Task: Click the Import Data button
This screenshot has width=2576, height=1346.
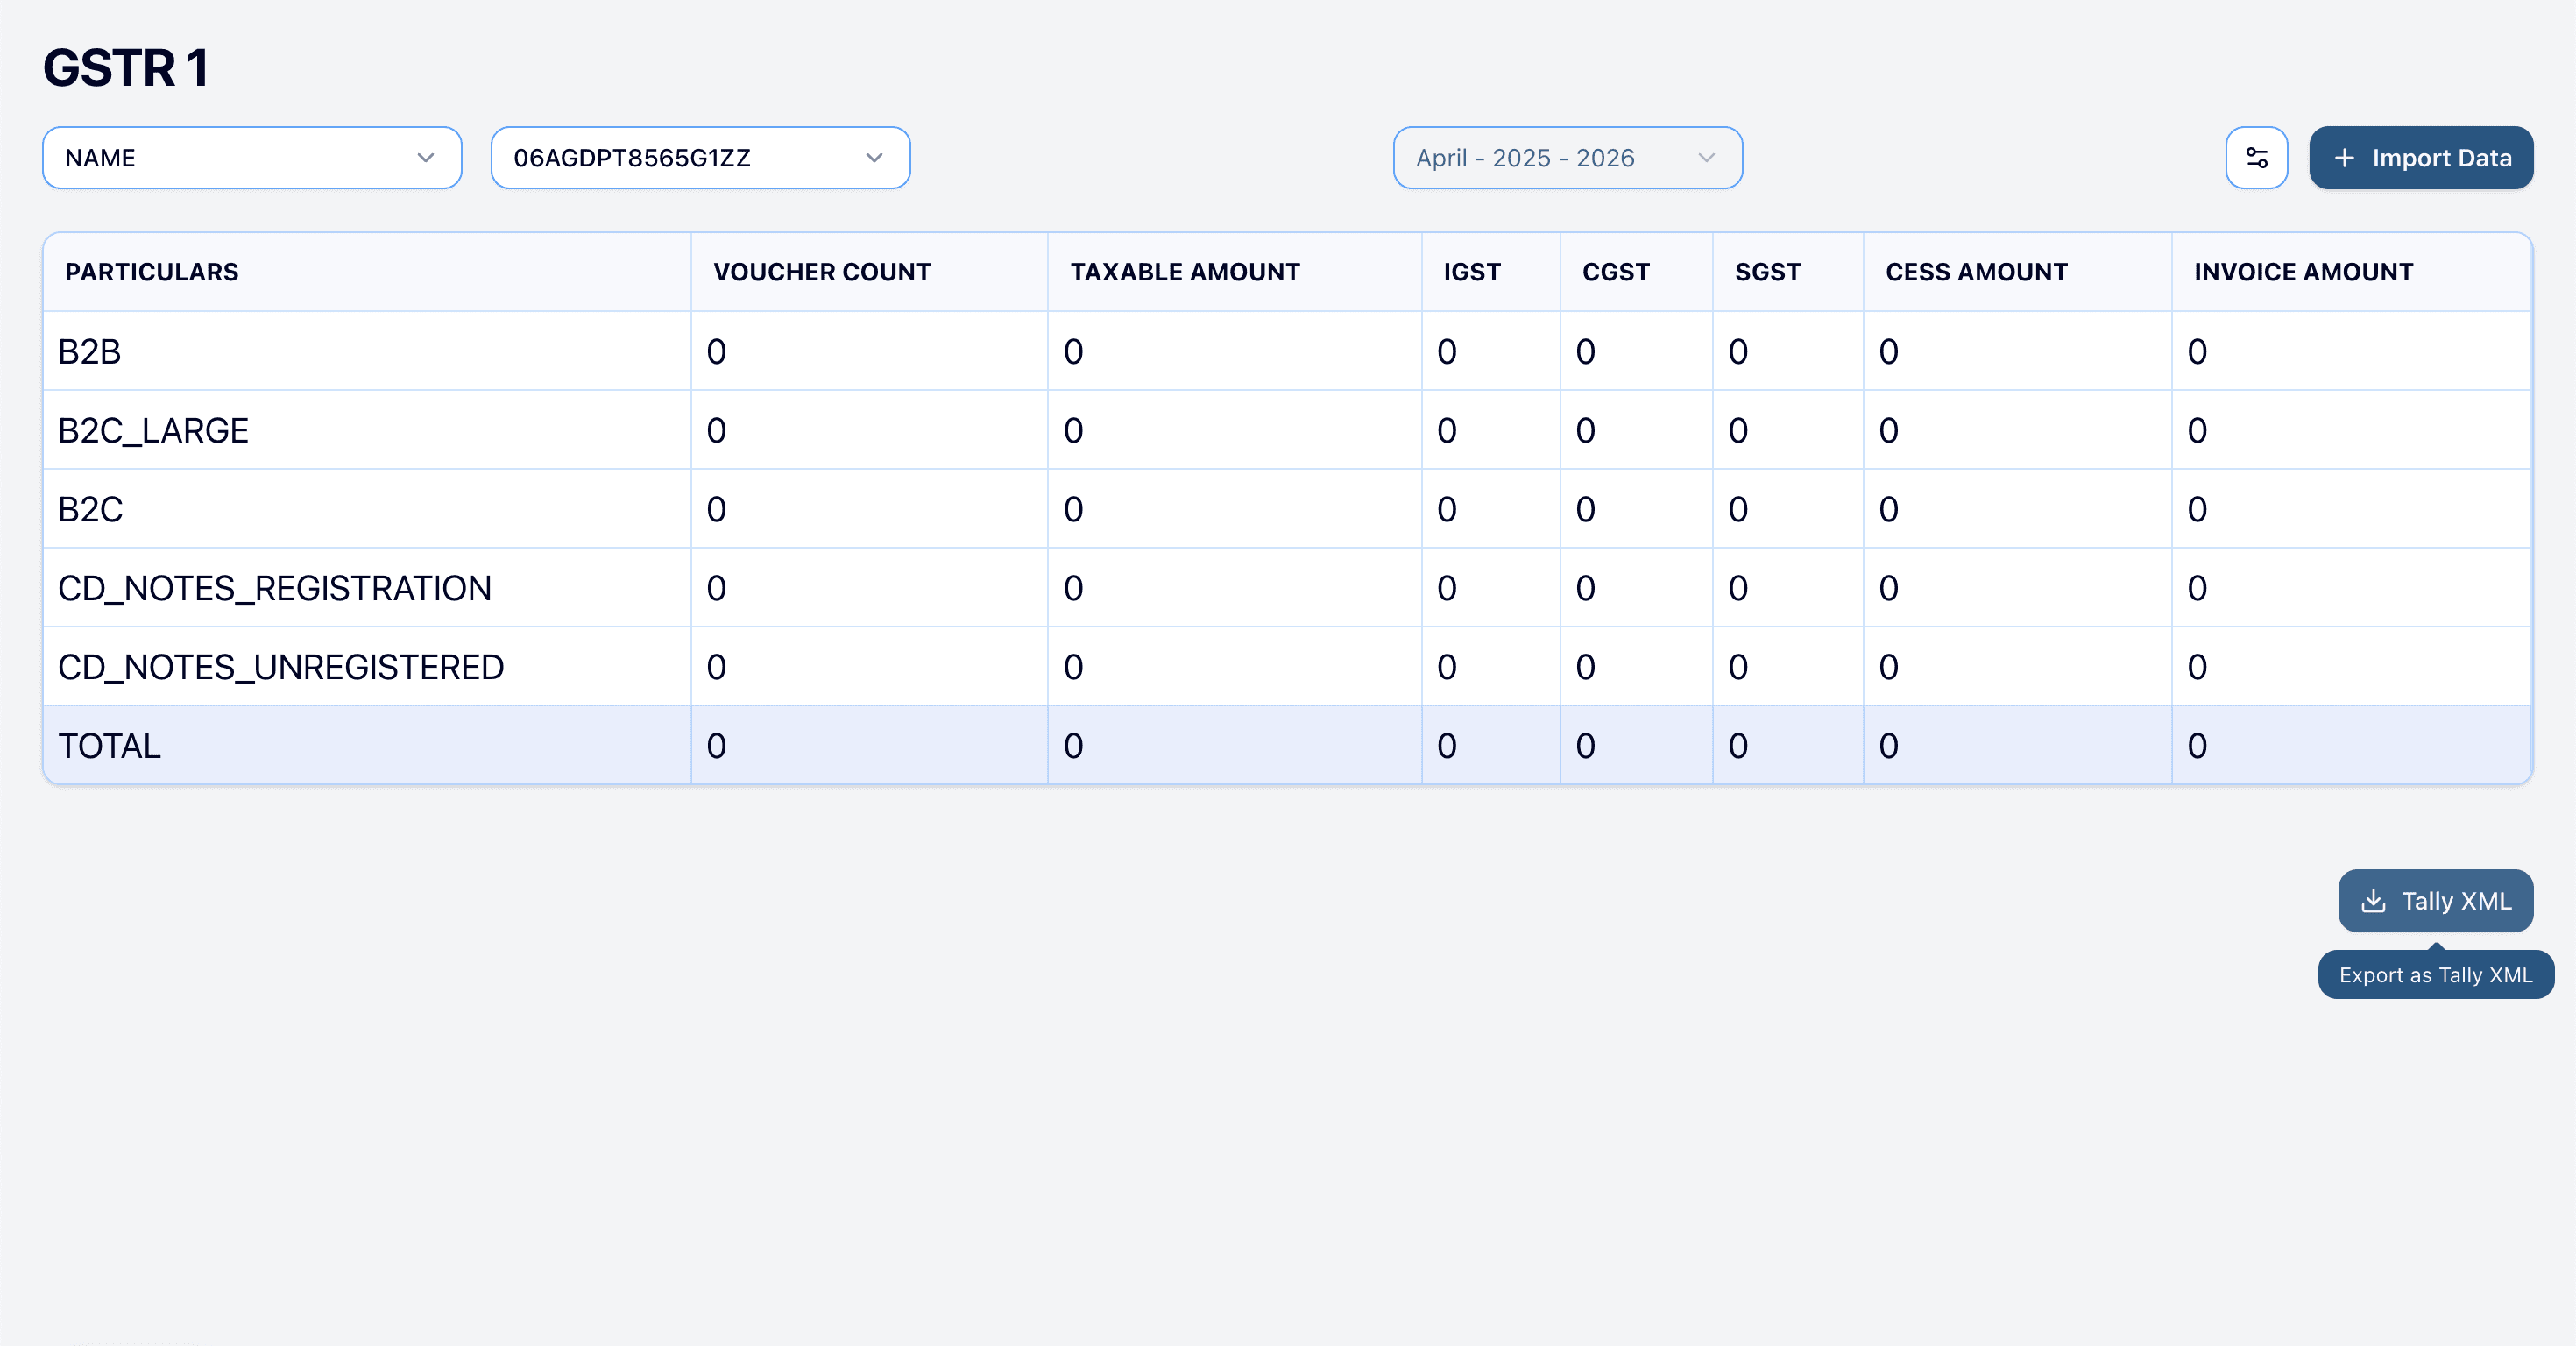Action: click(2420, 157)
